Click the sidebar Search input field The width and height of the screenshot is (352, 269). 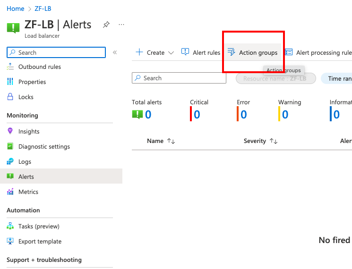[56, 52]
